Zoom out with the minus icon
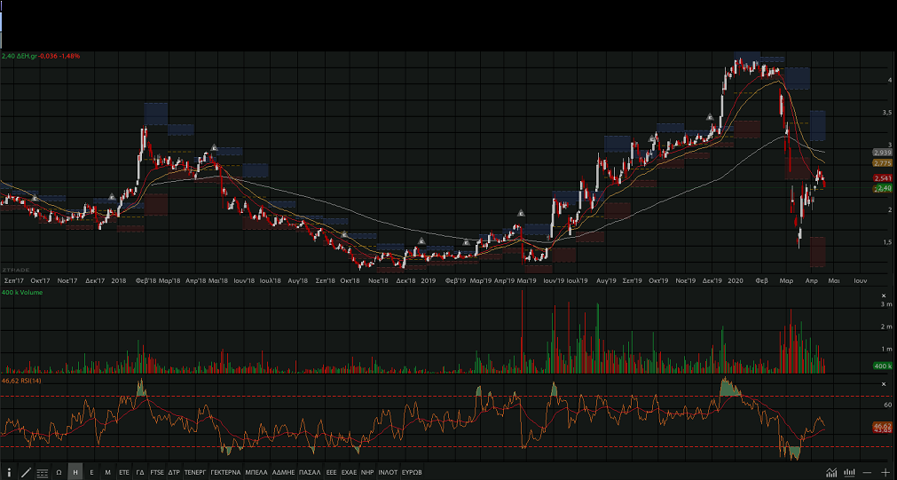Viewport: 897px width, 480px height. (x=867, y=472)
